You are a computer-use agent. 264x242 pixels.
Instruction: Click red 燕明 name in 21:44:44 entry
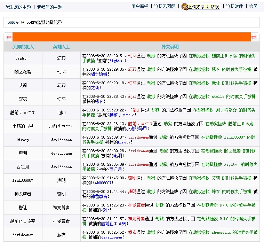pyautogui.click(x=132, y=192)
